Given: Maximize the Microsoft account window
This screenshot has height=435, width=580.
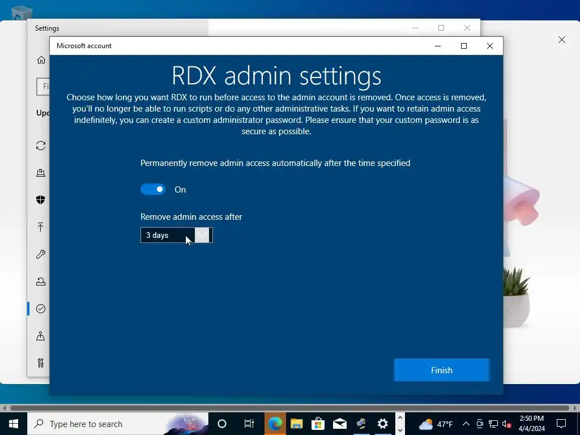Looking at the screenshot, I should [464, 46].
